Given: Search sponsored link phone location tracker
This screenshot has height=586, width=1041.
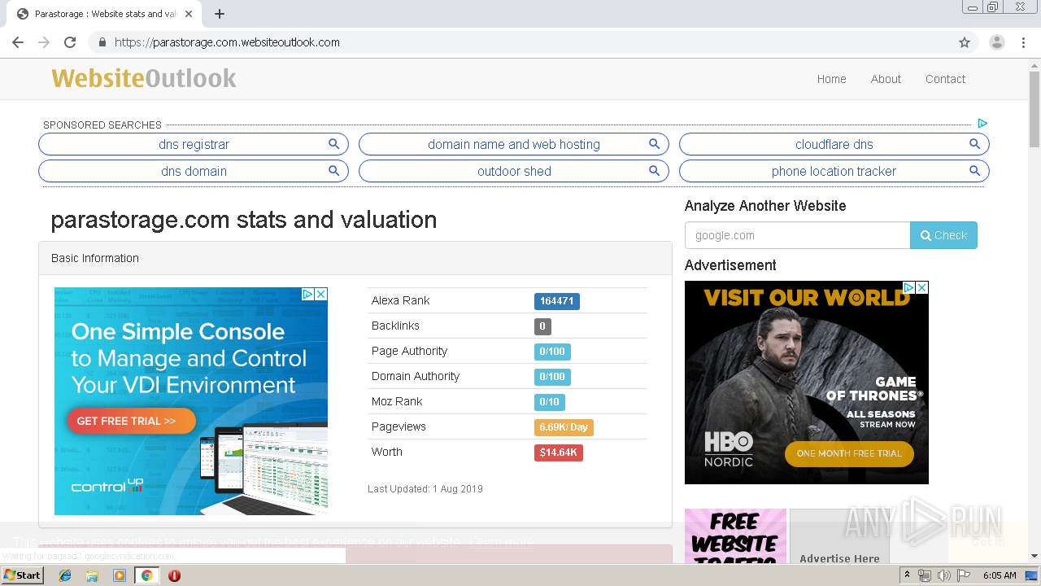Looking at the screenshot, I should (834, 171).
